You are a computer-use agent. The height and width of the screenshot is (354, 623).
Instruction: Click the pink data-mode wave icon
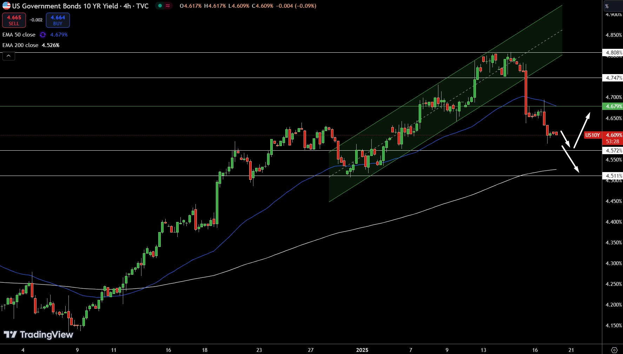168,6
